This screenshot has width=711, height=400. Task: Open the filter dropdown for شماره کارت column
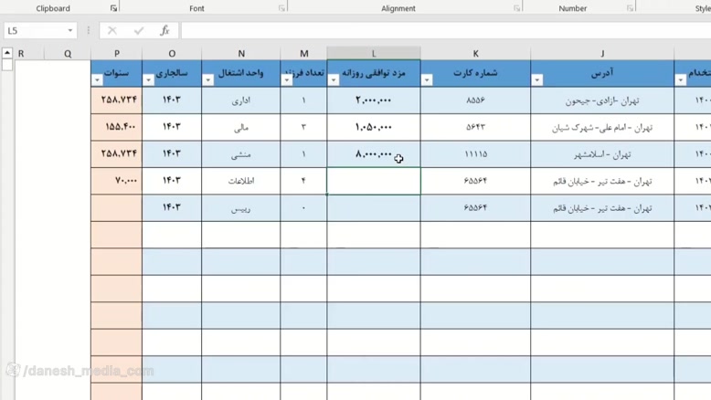427,79
